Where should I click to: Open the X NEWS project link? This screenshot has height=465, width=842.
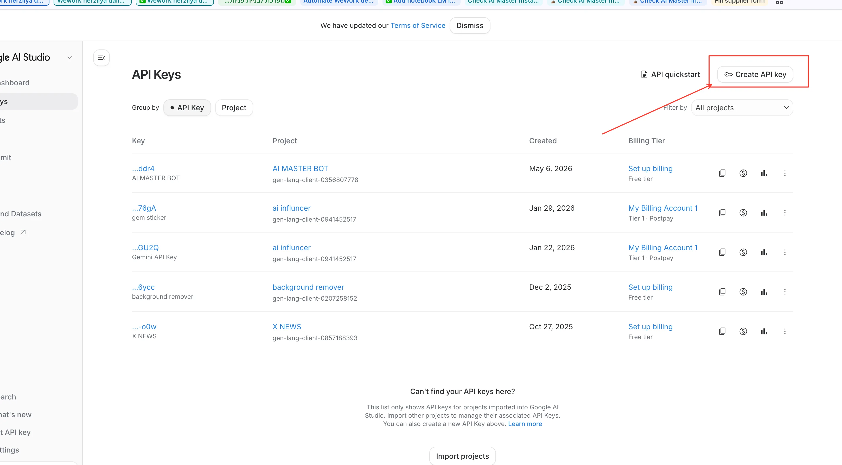pos(287,327)
